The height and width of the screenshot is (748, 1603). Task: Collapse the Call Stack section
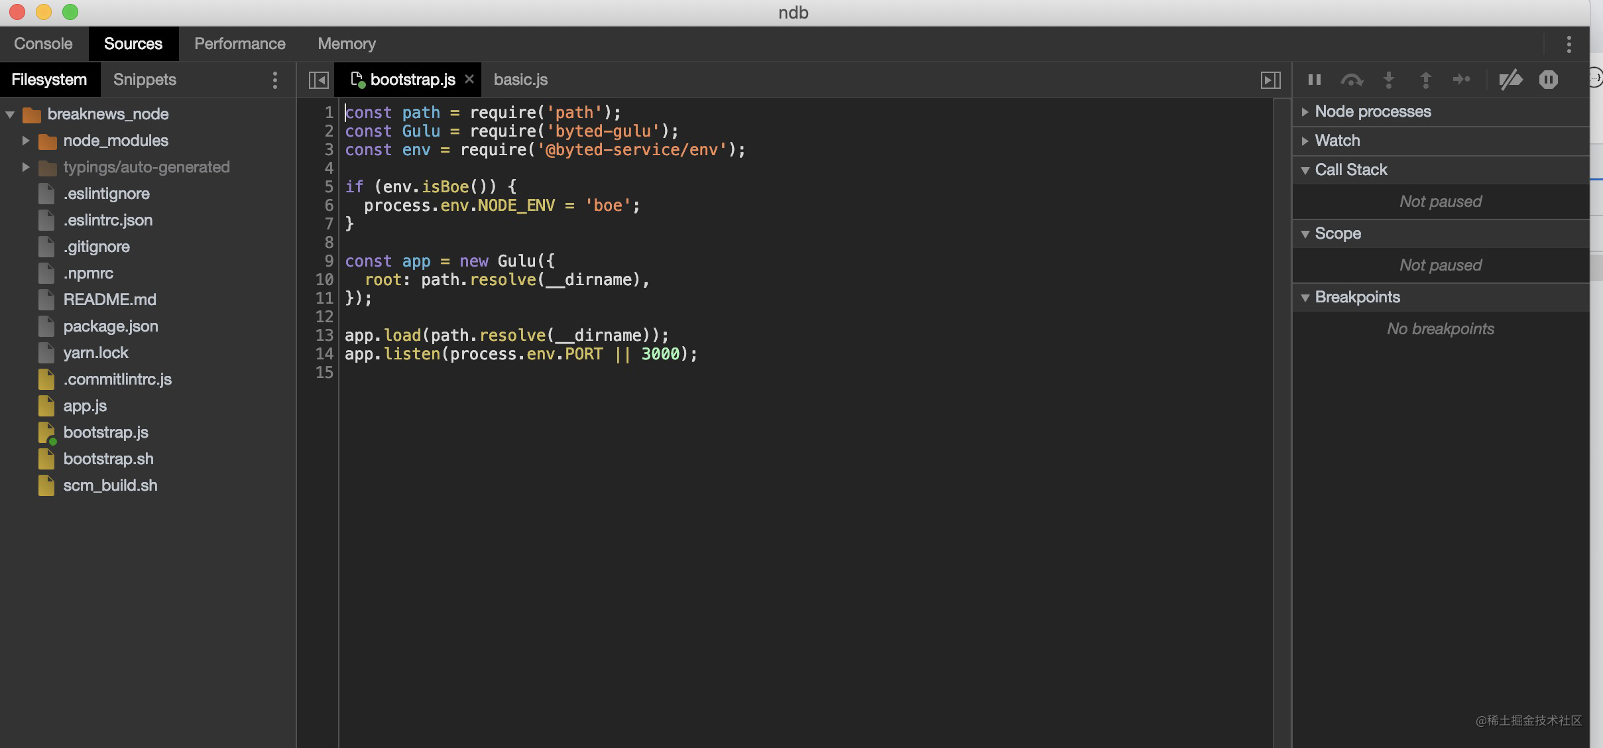pos(1305,170)
